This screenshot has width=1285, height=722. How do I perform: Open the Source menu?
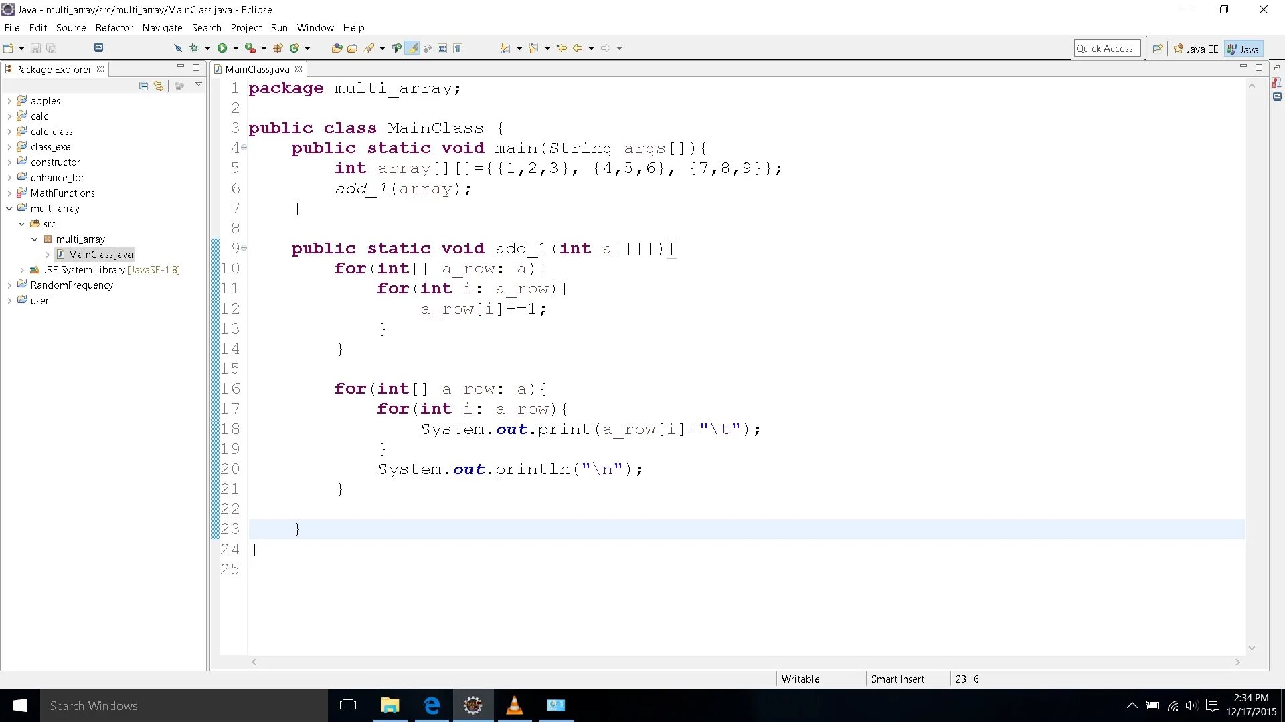[70, 27]
